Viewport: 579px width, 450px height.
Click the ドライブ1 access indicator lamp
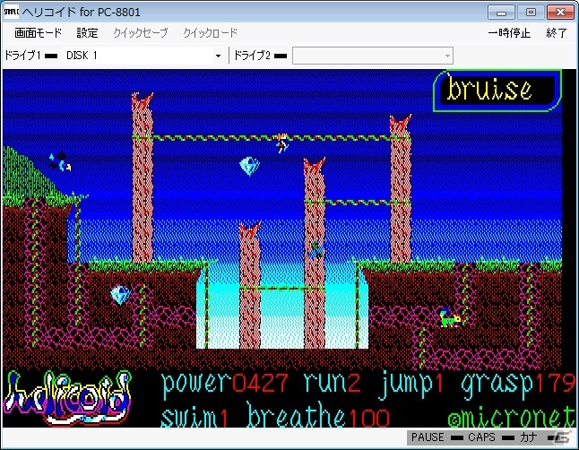coord(51,56)
